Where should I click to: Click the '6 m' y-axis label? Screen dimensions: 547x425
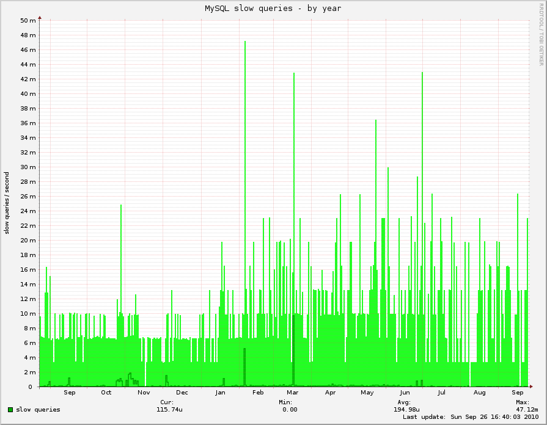pyautogui.click(x=30, y=343)
